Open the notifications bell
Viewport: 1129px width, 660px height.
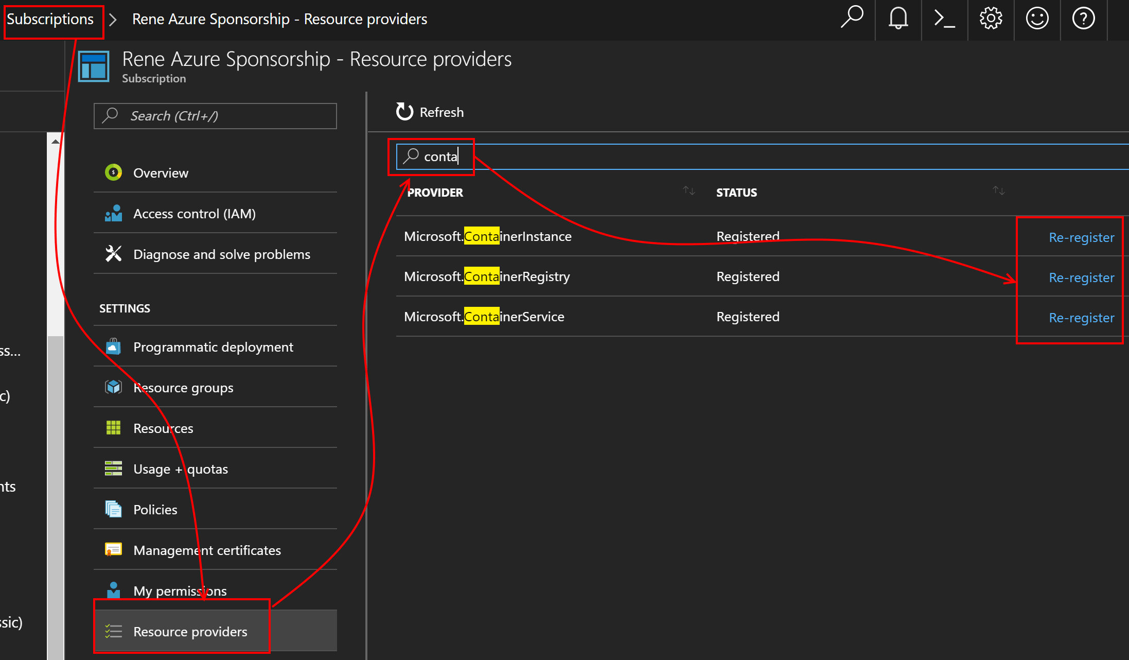(898, 19)
